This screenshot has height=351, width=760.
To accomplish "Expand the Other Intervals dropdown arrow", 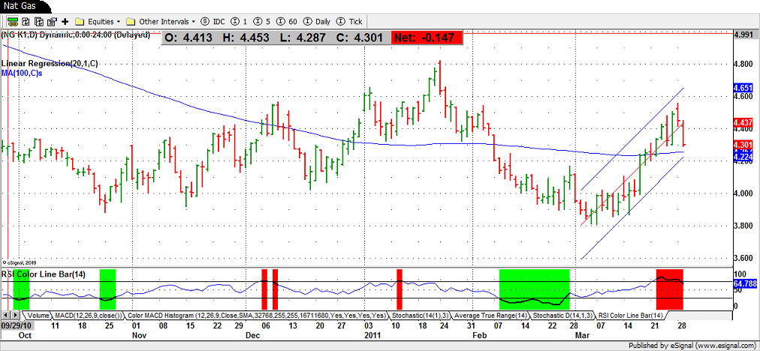I will 194,21.
